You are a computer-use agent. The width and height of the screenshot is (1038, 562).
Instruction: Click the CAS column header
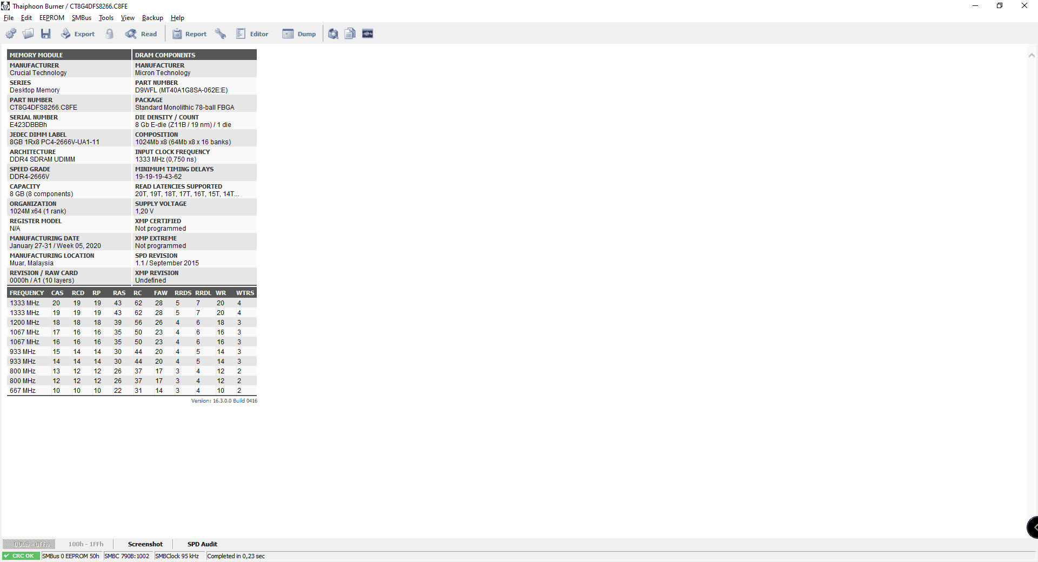click(x=57, y=293)
